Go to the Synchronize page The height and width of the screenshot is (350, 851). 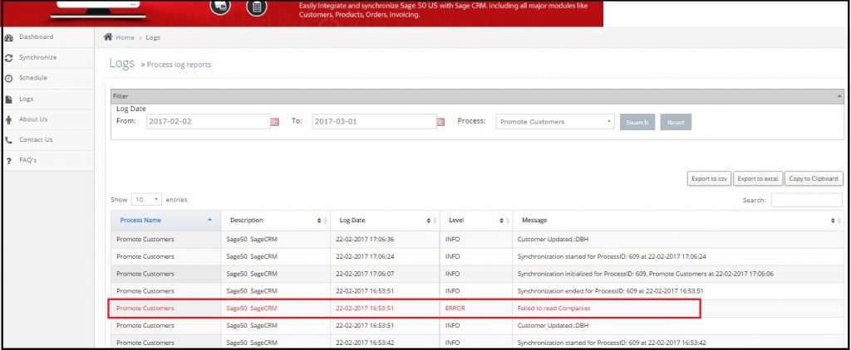pyautogui.click(x=38, y=57)
